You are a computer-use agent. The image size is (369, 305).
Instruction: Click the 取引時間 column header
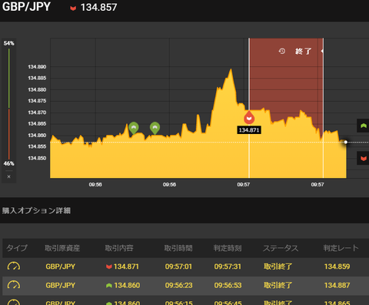point(178,248)
